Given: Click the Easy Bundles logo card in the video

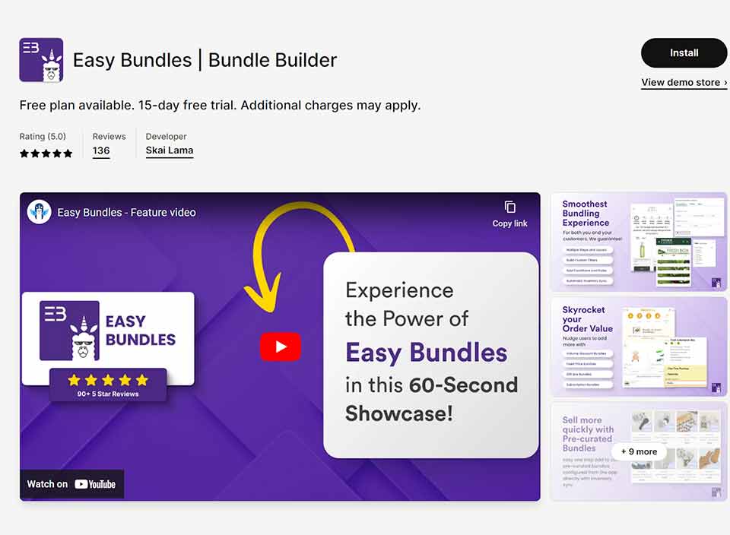Looking at the screenshot, I should [x=108, y=338].
